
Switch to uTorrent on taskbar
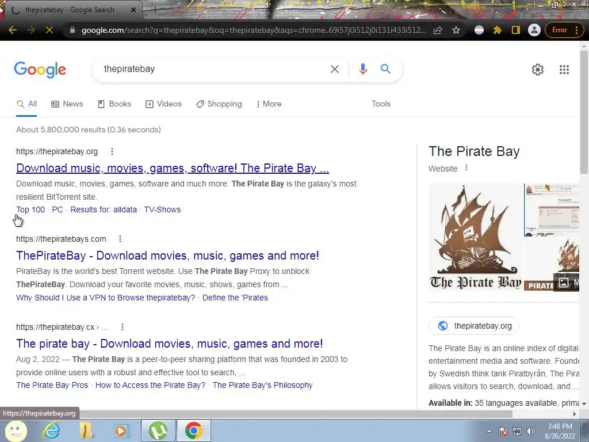(x=158, y=430)
